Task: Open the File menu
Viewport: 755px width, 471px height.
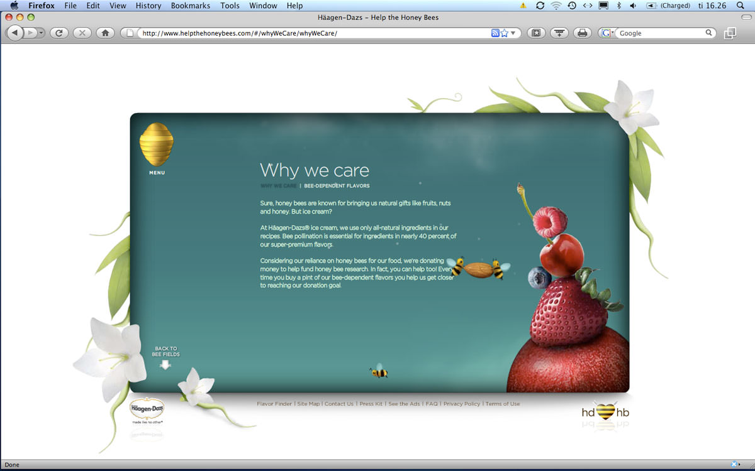Action: [x=70, y=6]
